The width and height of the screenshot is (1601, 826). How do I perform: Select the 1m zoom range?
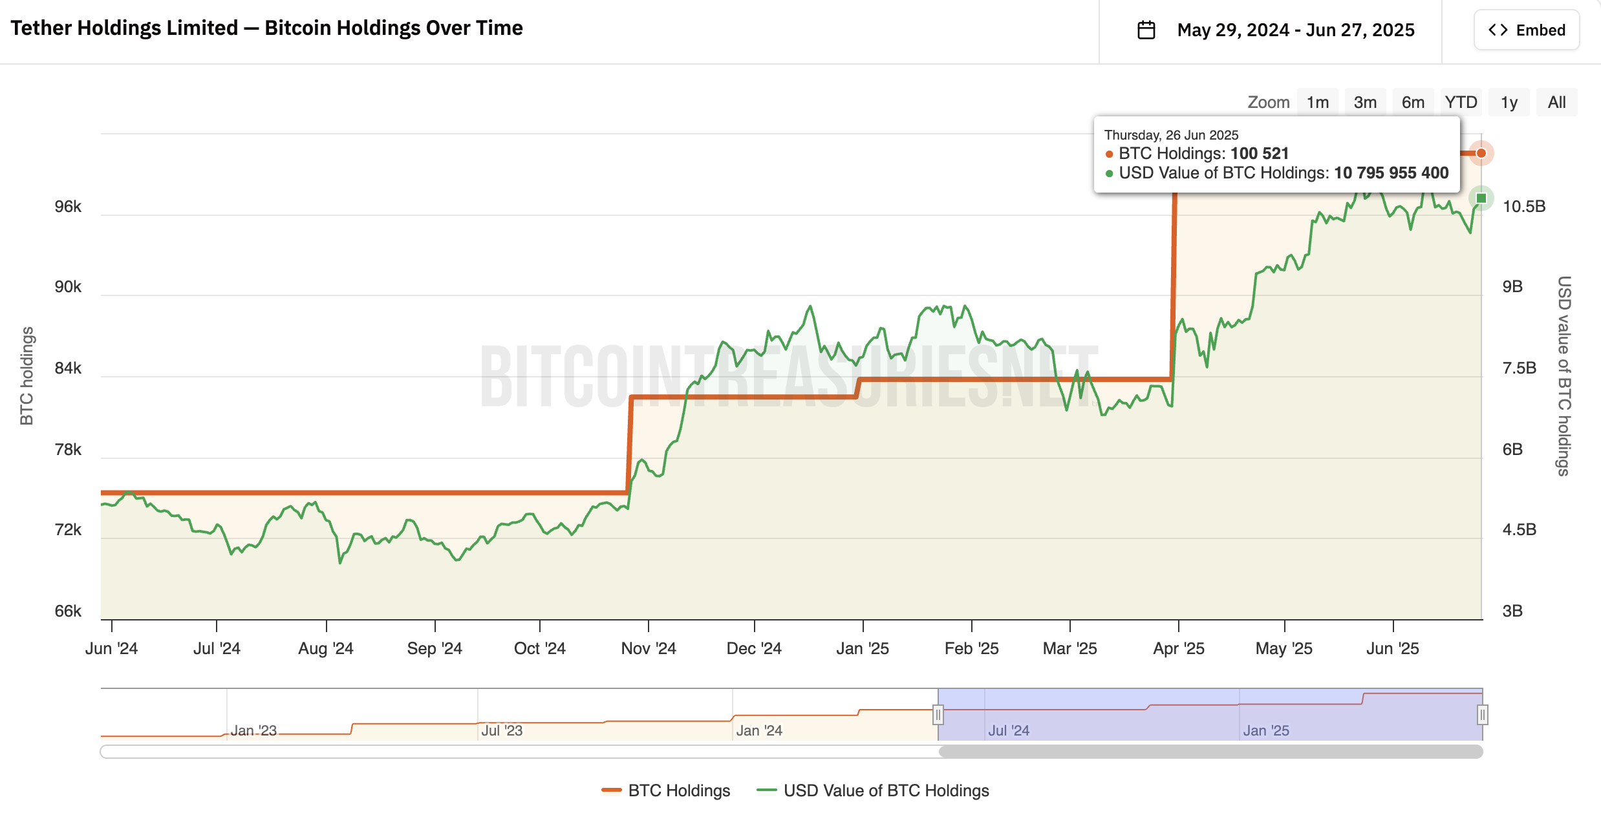click(1317, 102)
